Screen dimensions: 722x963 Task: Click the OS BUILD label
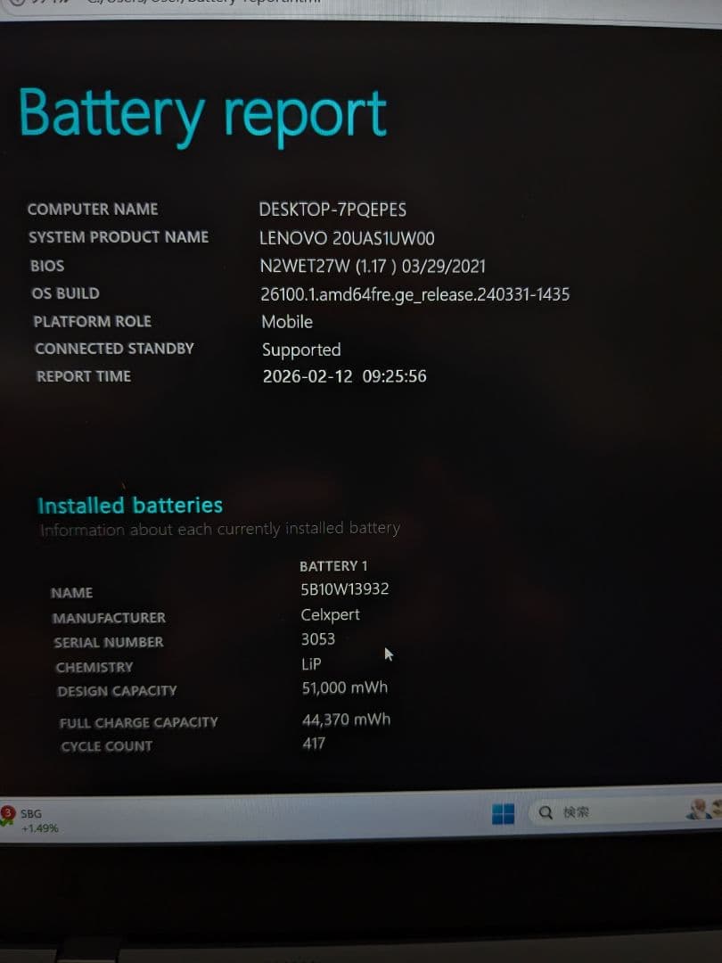pos(66,293)
